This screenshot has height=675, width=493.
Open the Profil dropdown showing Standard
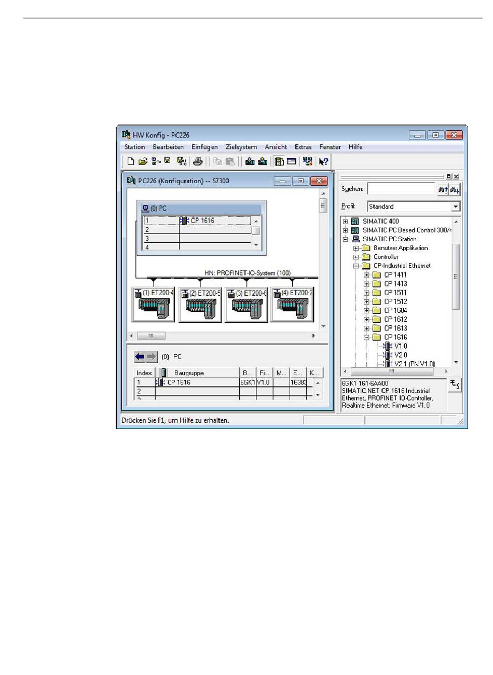point(456,206)
